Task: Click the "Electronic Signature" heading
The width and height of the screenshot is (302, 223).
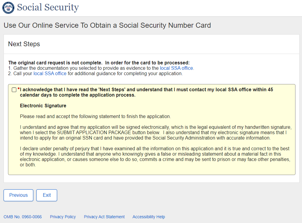Action: [43, 106]
